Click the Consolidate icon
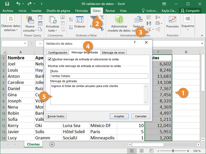This screenshot has width=206, height=154. coord(158,17)
